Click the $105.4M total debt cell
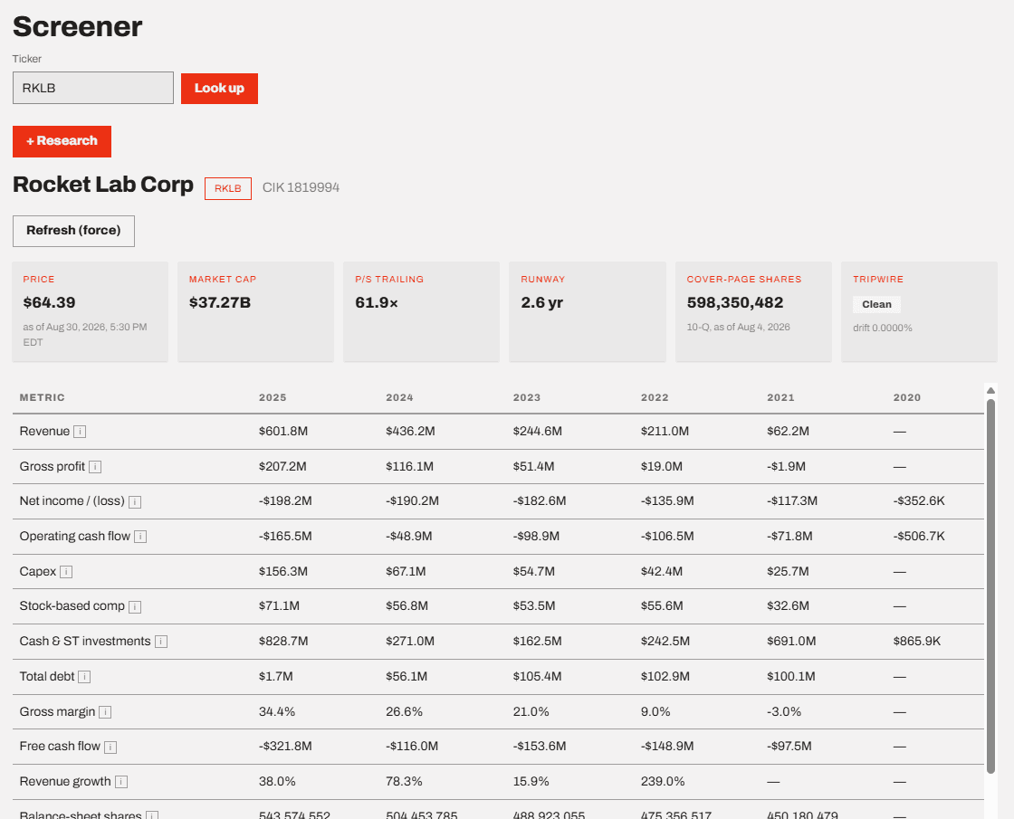 click(538, 677)
